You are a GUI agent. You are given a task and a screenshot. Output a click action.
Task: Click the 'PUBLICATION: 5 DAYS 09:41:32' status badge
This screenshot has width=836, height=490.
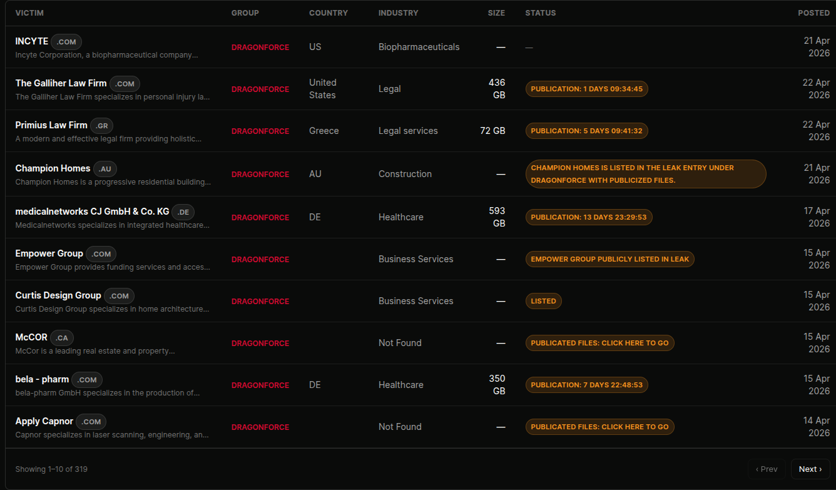click(x=587, y=131)
